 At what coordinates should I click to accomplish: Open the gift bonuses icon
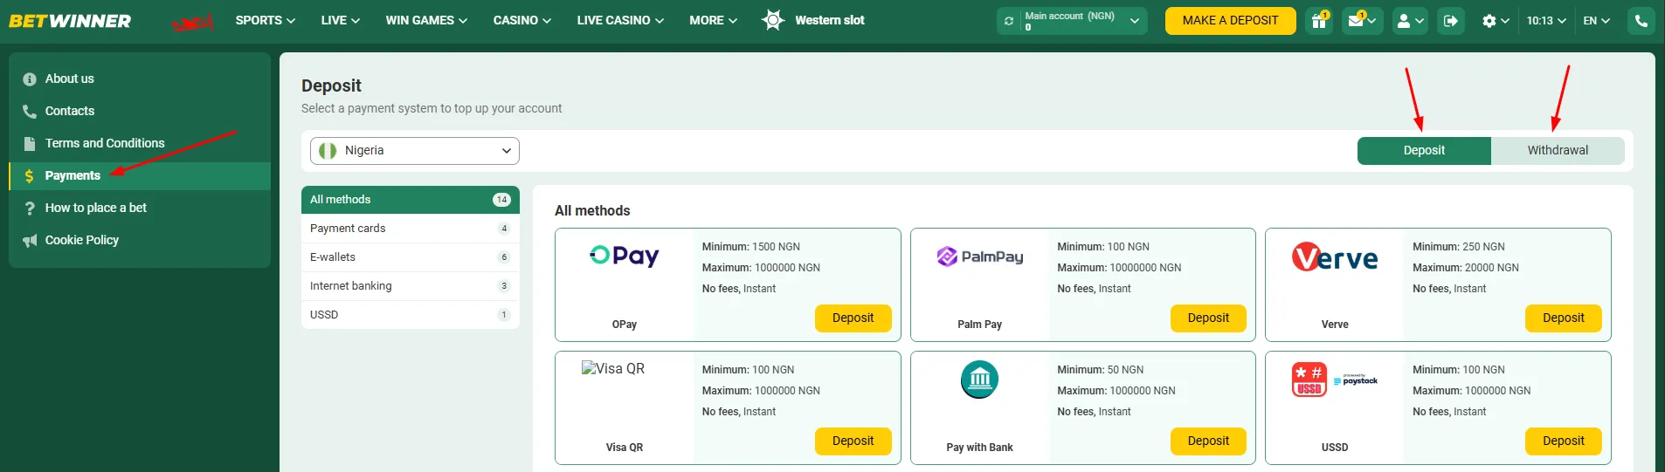coord(1319,21)
